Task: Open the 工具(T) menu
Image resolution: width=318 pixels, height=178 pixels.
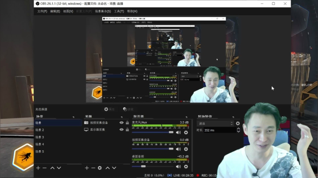Action: click(x=119, y=11)
